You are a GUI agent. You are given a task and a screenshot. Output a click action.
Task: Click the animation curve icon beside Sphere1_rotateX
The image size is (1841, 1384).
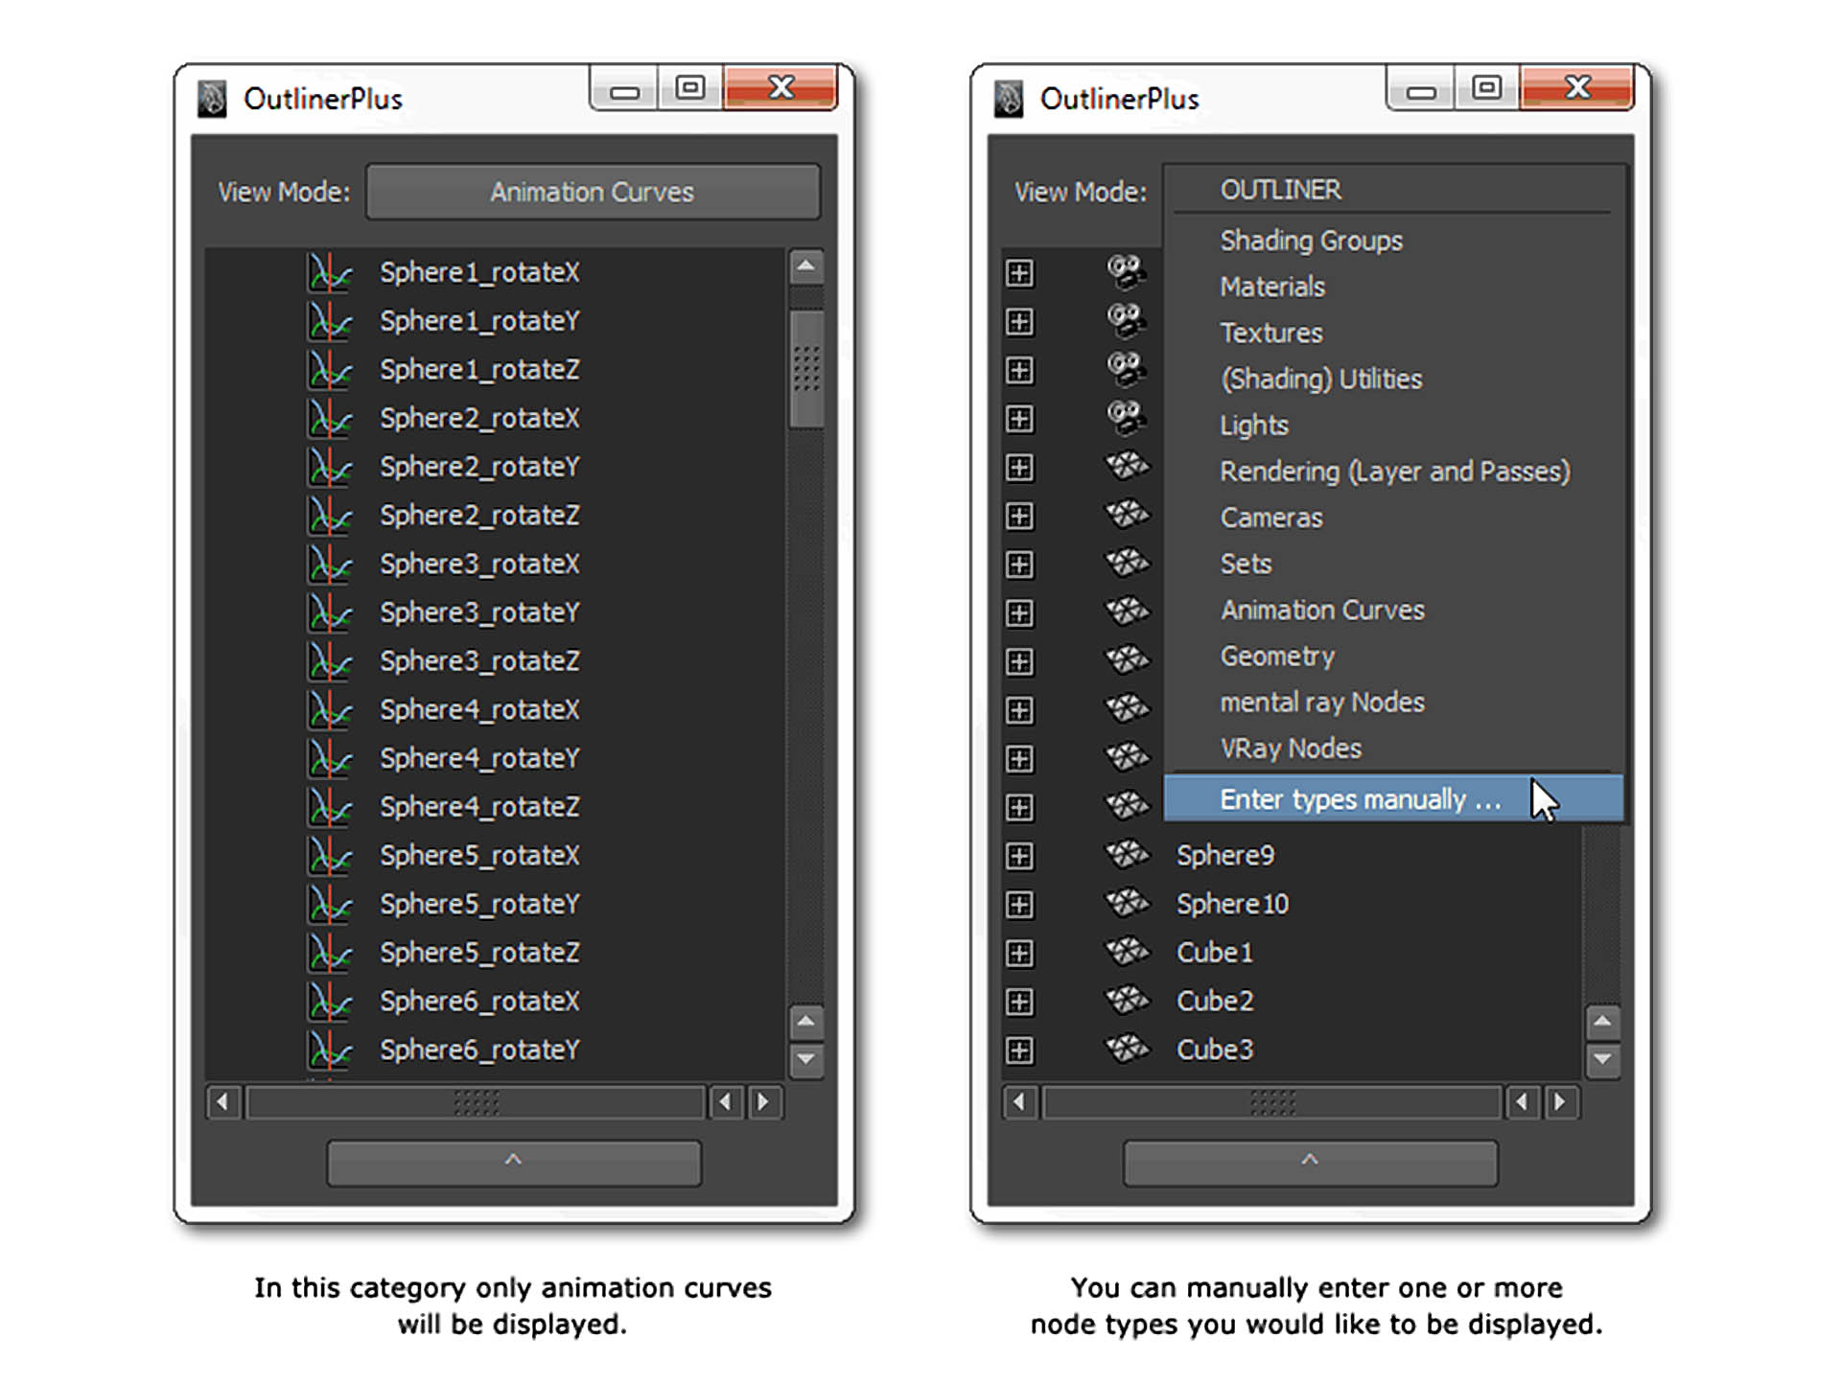[330, 273]
